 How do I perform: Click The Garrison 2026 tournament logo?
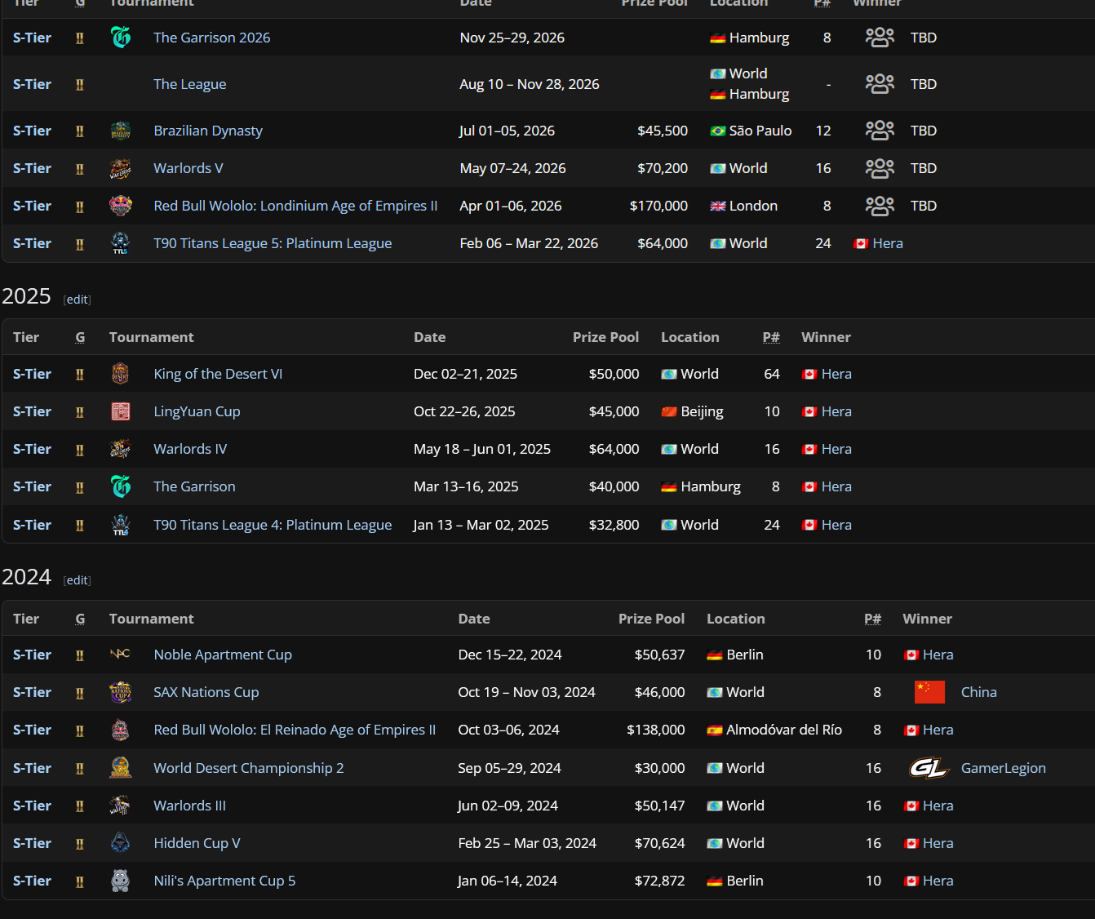121,38
